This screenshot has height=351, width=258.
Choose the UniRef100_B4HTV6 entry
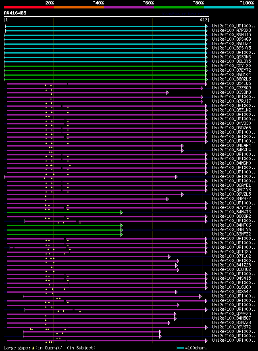[231, 230]
